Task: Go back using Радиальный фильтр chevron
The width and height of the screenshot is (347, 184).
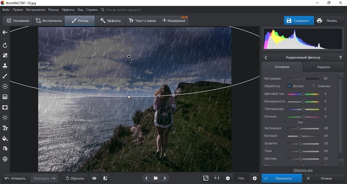Action: coord(266,58)
